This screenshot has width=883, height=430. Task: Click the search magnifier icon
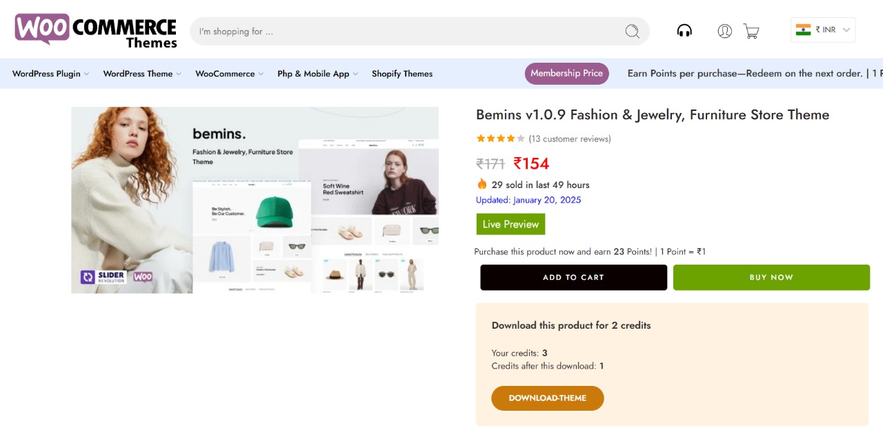pos(632,31)
